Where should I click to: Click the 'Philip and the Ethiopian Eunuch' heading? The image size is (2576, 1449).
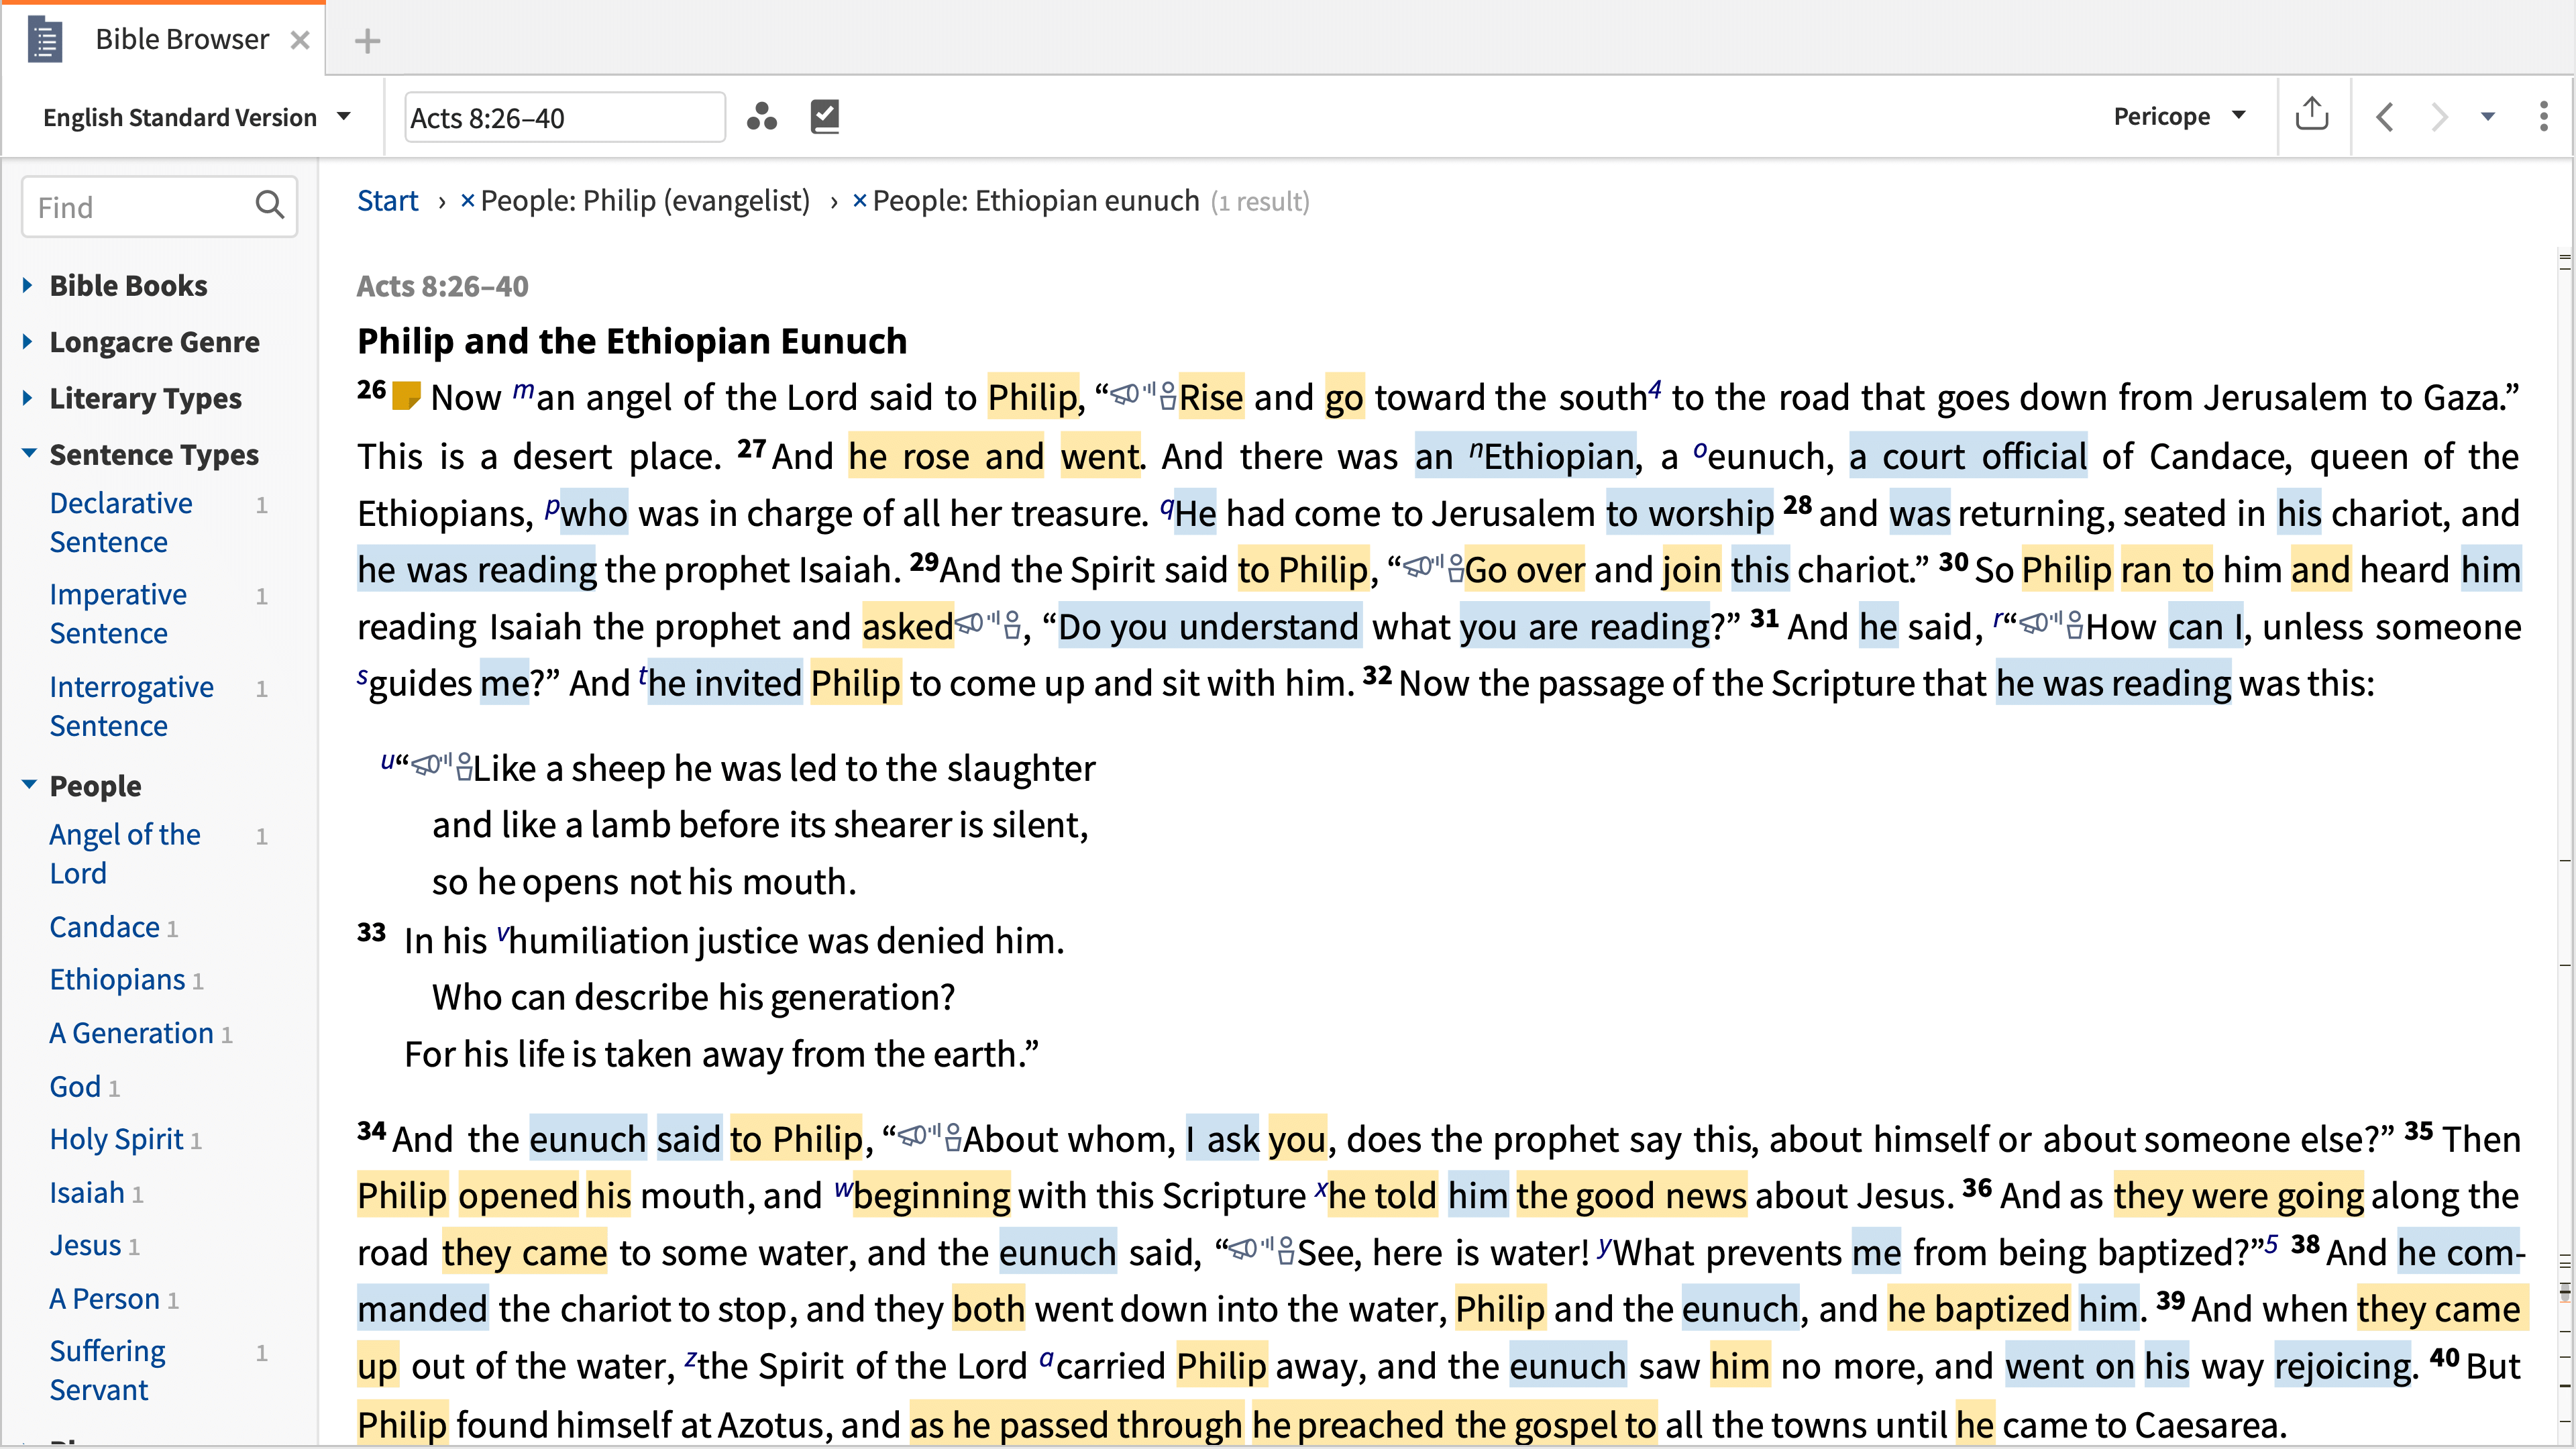click(x=632, y=341)
